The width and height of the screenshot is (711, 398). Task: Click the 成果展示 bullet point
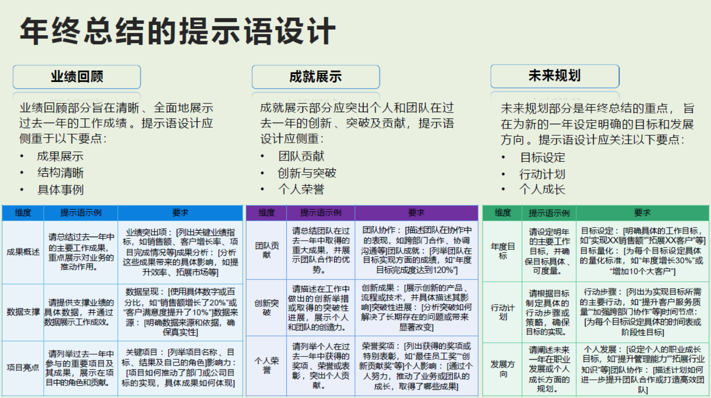pyautogui.click(x=60, y=156)
